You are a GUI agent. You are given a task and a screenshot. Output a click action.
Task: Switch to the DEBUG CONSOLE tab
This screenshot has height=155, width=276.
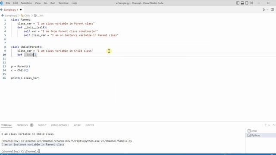[x=60, y=125]
